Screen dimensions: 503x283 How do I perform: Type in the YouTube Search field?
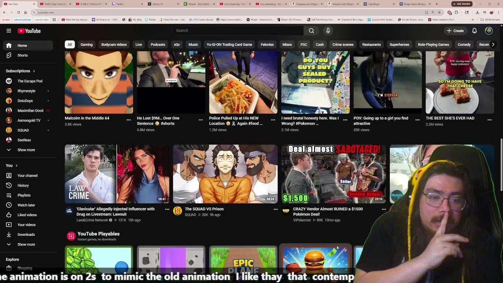(238, 31)
